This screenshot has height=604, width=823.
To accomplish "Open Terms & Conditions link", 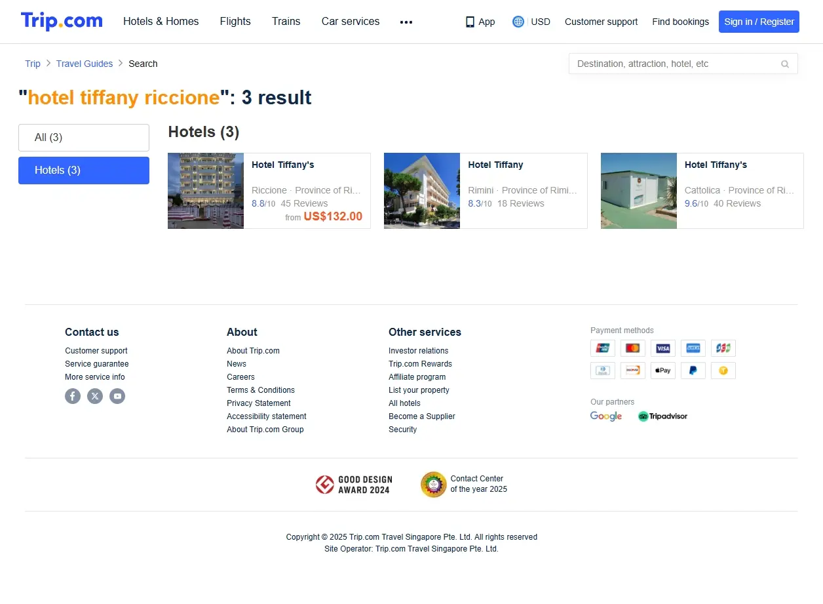I will (261, 390).
